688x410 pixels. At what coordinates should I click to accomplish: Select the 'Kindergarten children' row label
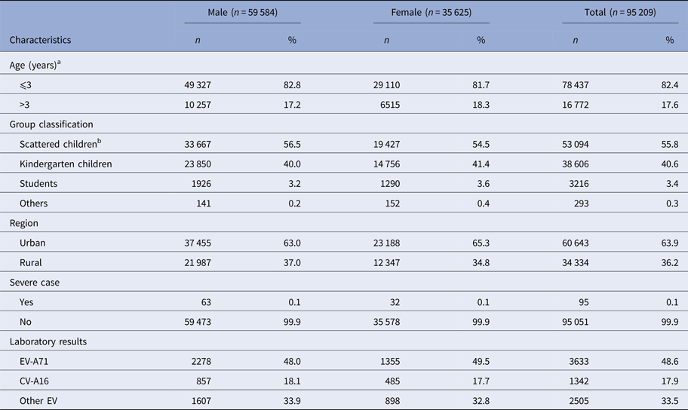click(66, 164)
